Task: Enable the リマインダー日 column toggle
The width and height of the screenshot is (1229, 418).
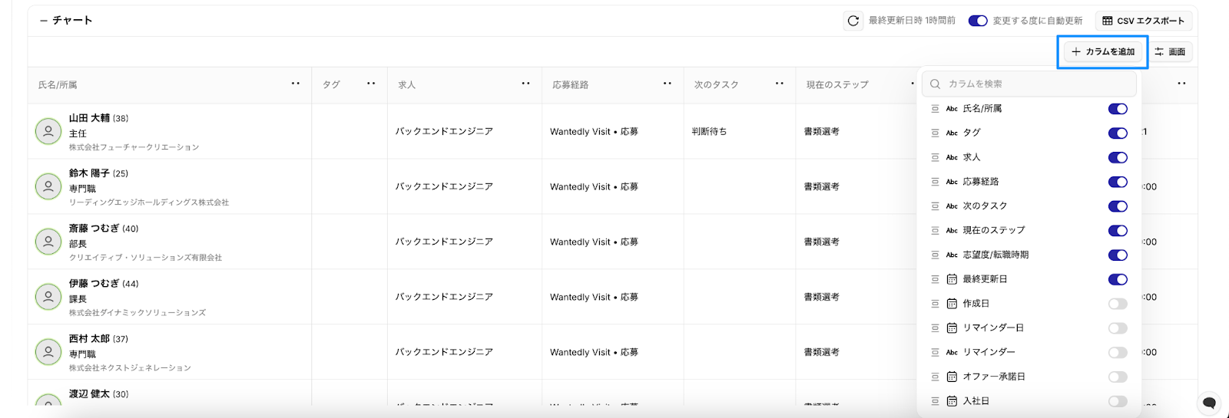Action: (1117, 328)
